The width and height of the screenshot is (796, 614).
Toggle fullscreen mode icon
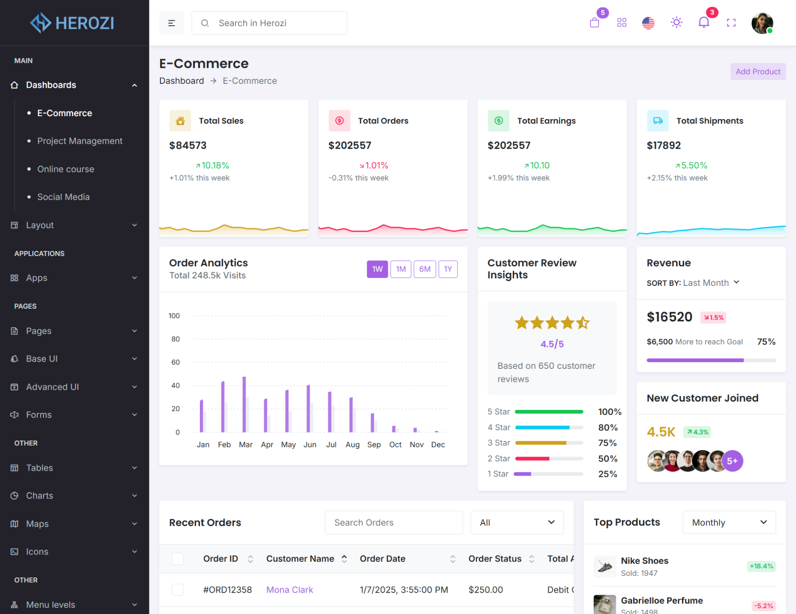[x=731, y=23]
